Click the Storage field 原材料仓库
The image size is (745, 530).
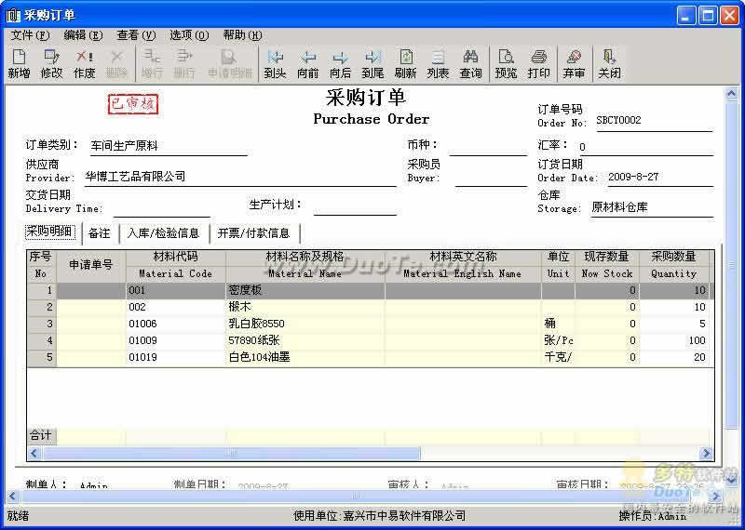652,208
